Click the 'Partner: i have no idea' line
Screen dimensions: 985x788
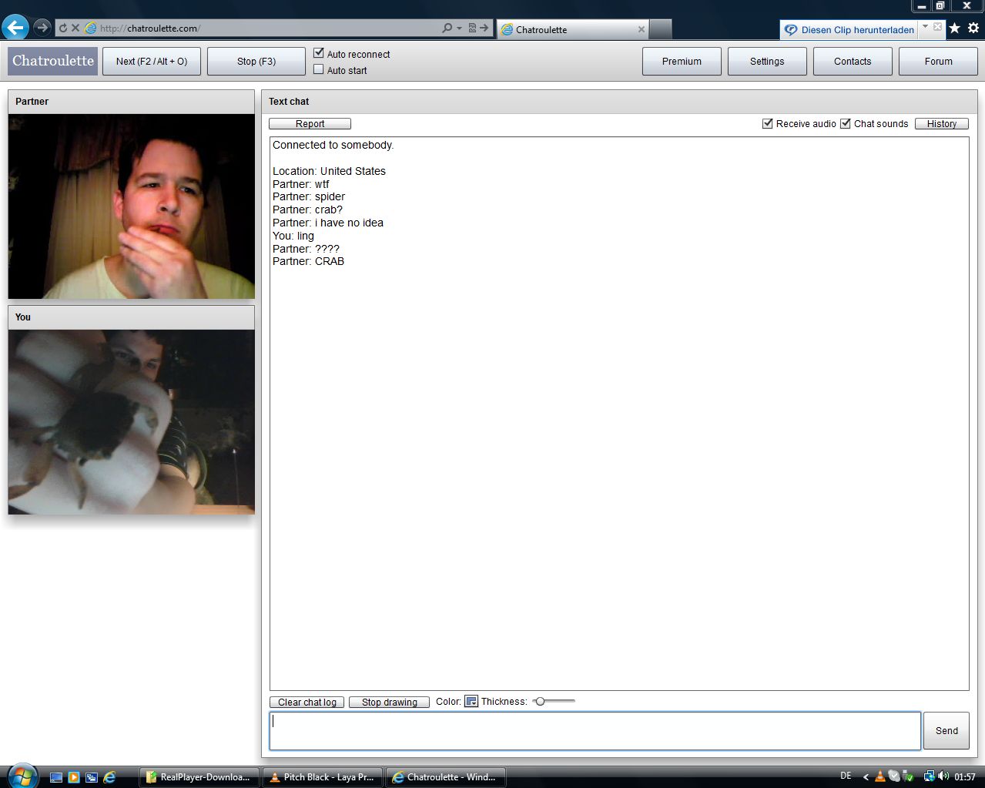pos(328,223)
